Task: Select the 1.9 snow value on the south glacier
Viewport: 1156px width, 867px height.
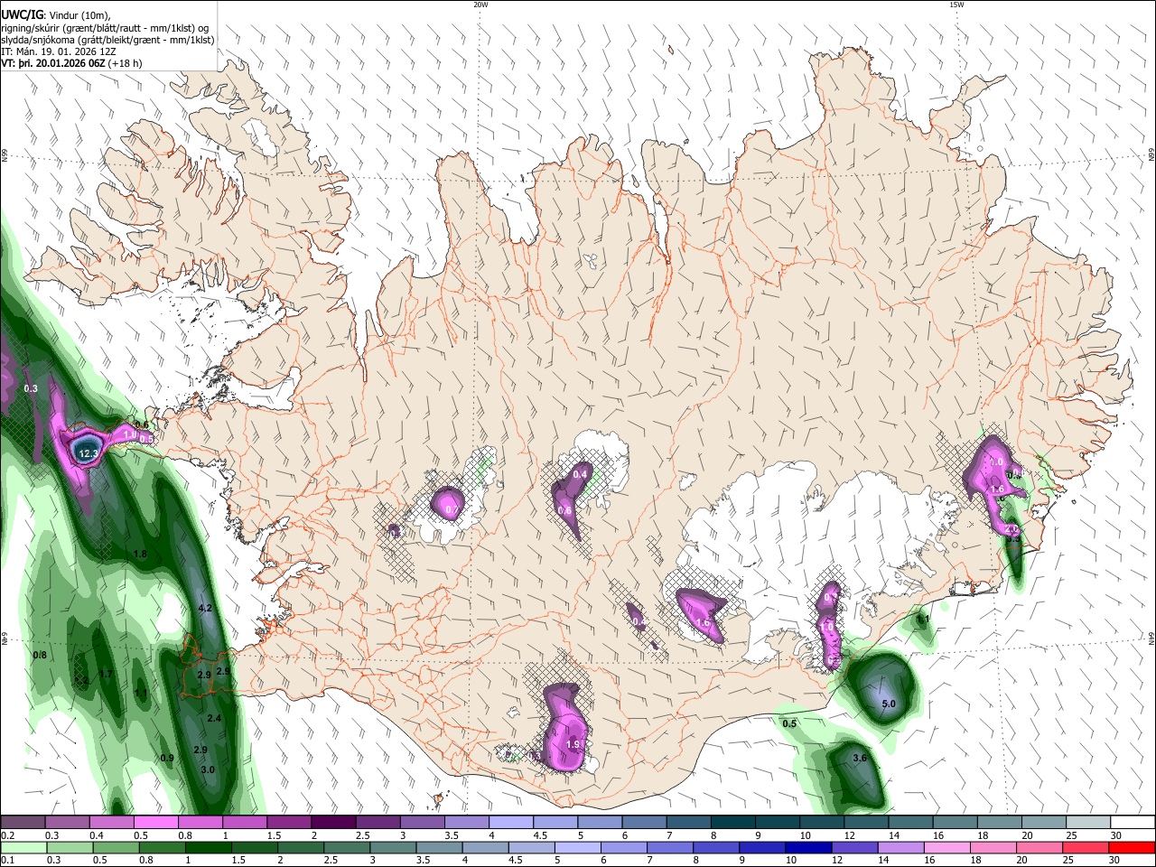Action: point(573,744)
